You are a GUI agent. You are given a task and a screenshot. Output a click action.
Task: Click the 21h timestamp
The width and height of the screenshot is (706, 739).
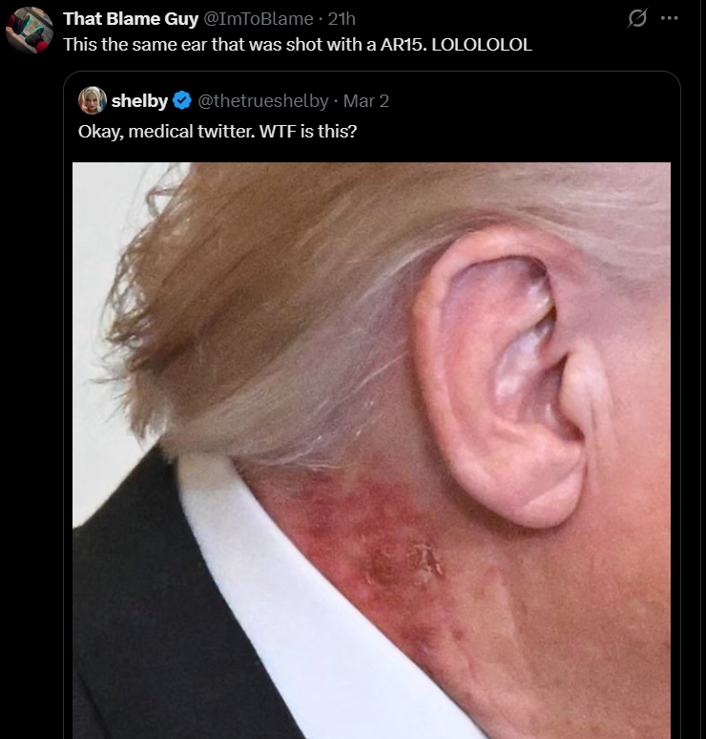pos(342,19)
